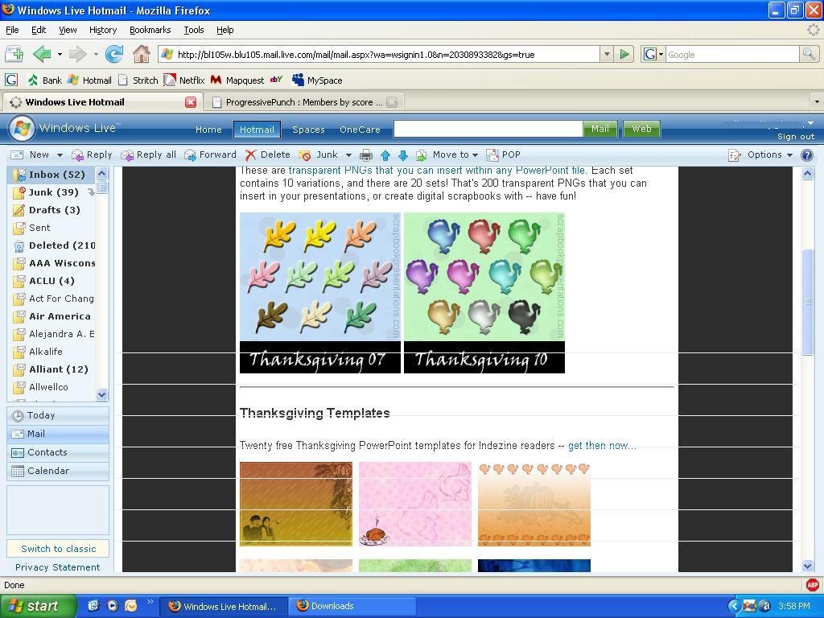Open Internet Explorer quick launch icon
Screen dimensions: 824x618
pyautogui.click(x=93, y=605)
